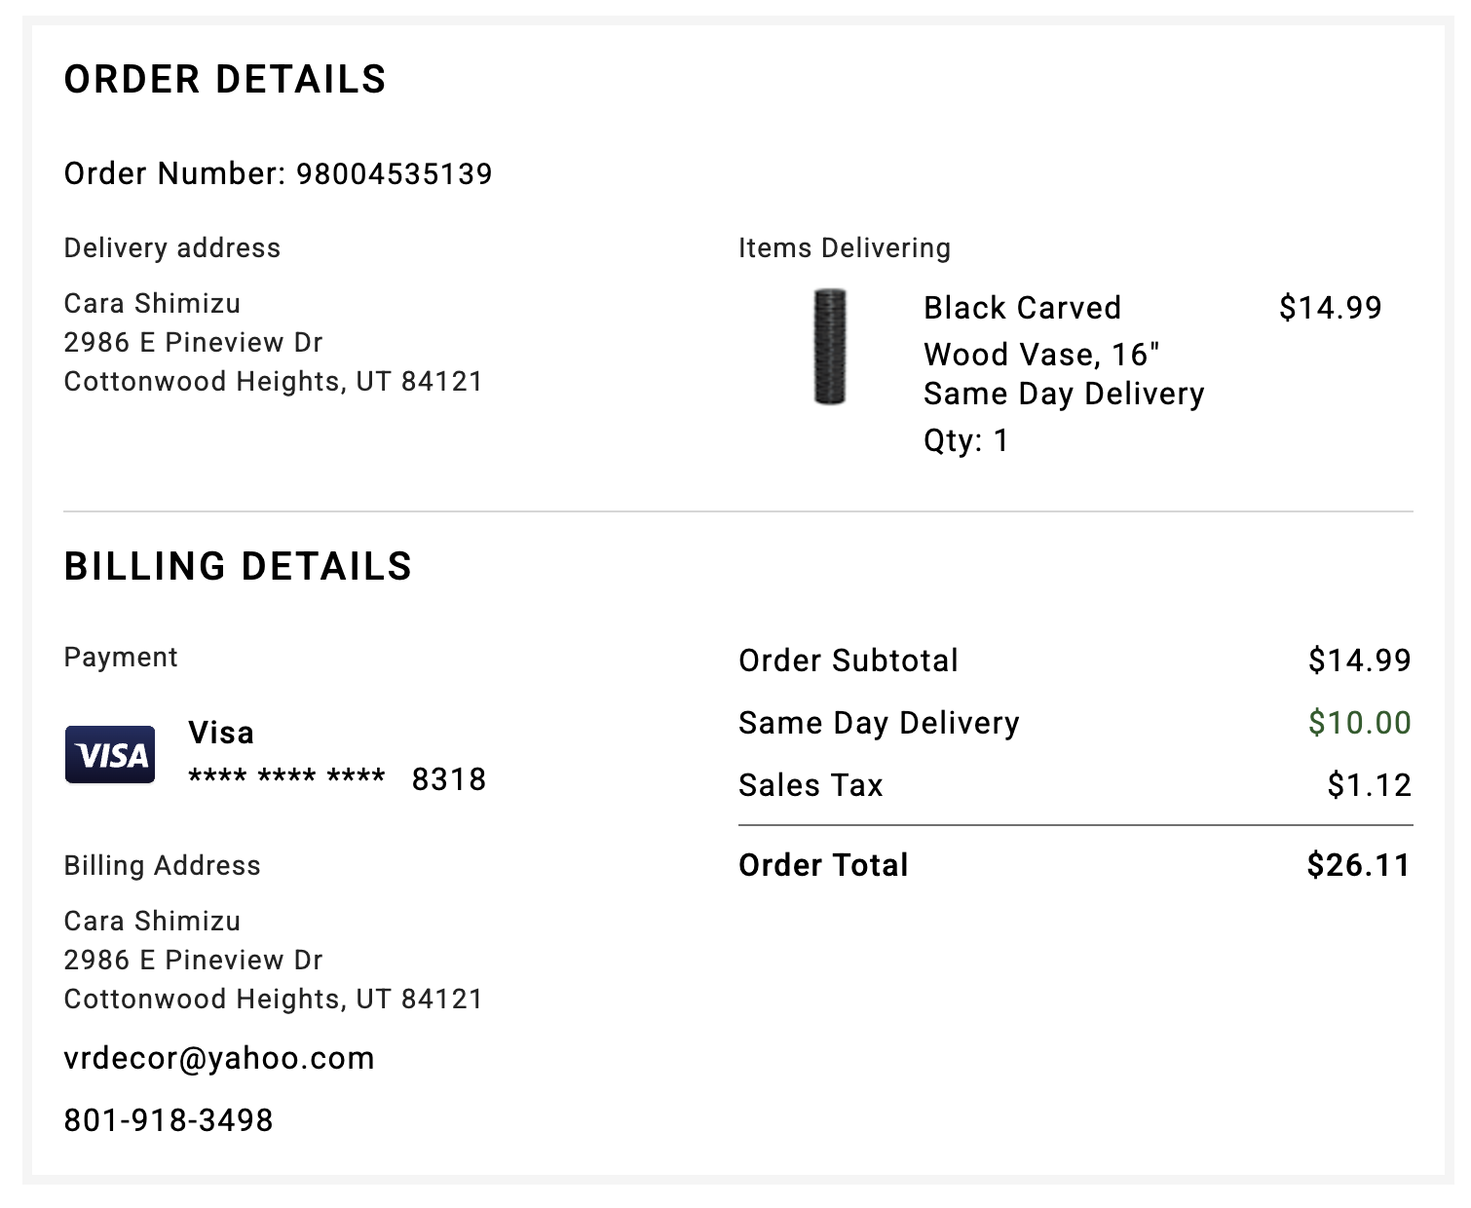Click the Order Subtotal label

point(849,661)
